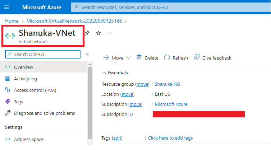This screenshot has height=150, width=271.
Task: Focus the Search (Ctrl+/) menu filter box
Action: pos(43,54)
